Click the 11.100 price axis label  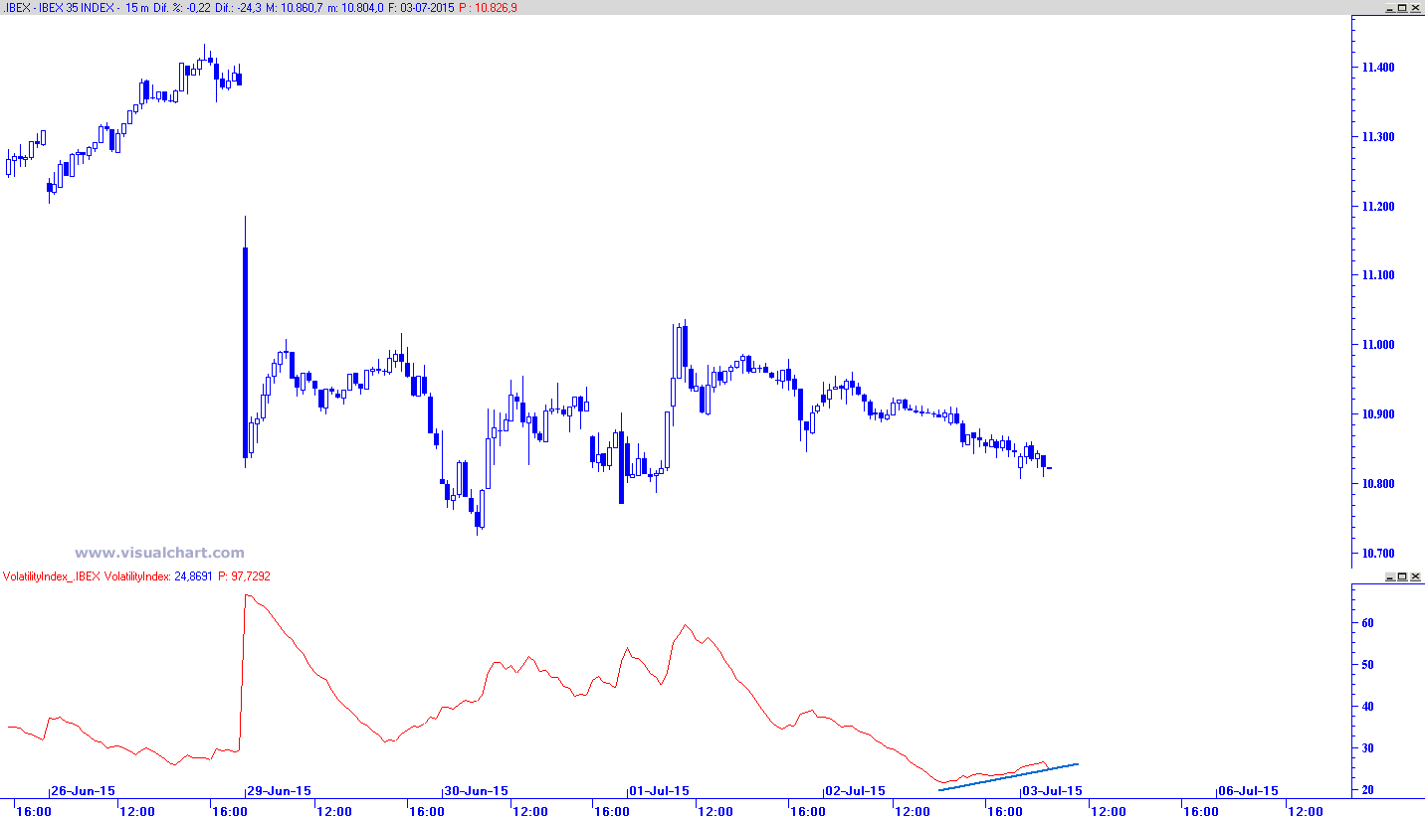pos(1379,275)
